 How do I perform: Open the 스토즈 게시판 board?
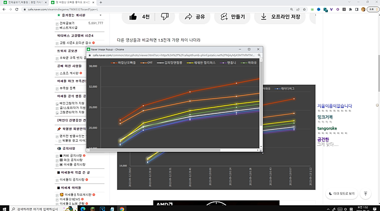tap(70, 73)
